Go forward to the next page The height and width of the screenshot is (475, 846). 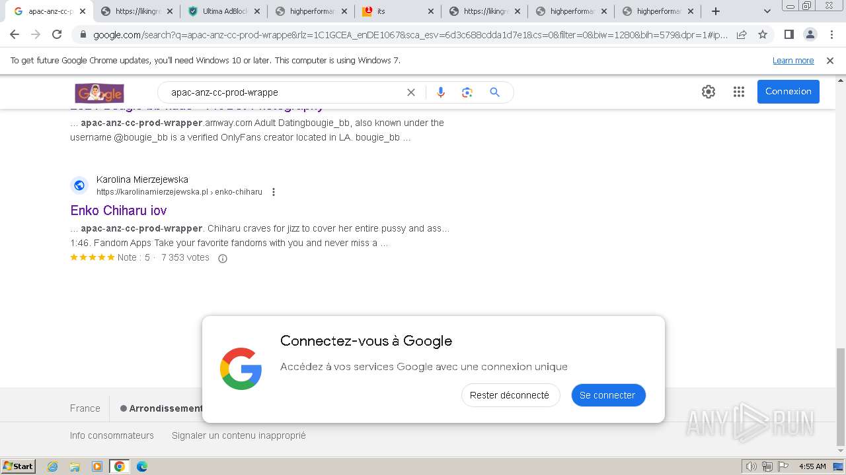click(x=36, y=34)
